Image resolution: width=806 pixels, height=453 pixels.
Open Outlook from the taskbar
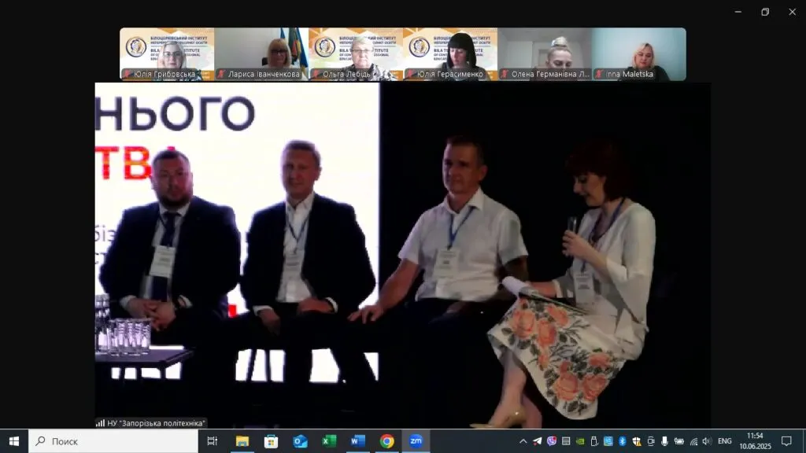click(x=300, y=441)
